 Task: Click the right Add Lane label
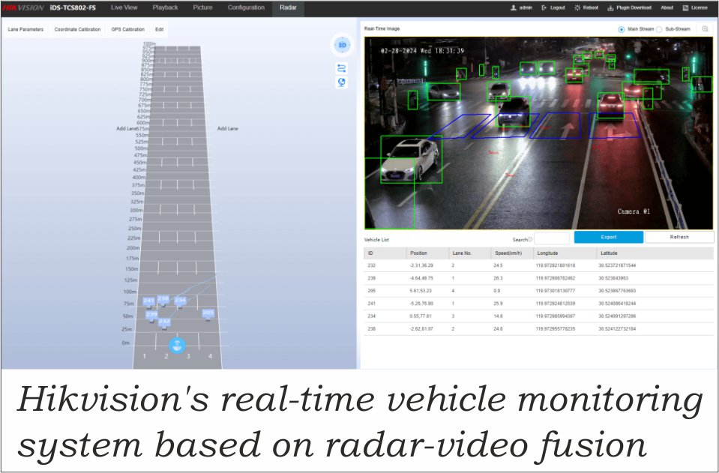click(227, 129)
